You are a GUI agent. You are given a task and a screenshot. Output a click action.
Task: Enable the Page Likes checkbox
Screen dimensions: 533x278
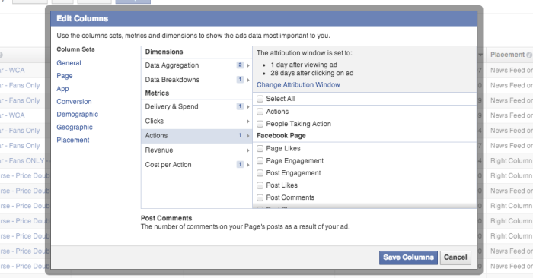(x=260, y=148)
